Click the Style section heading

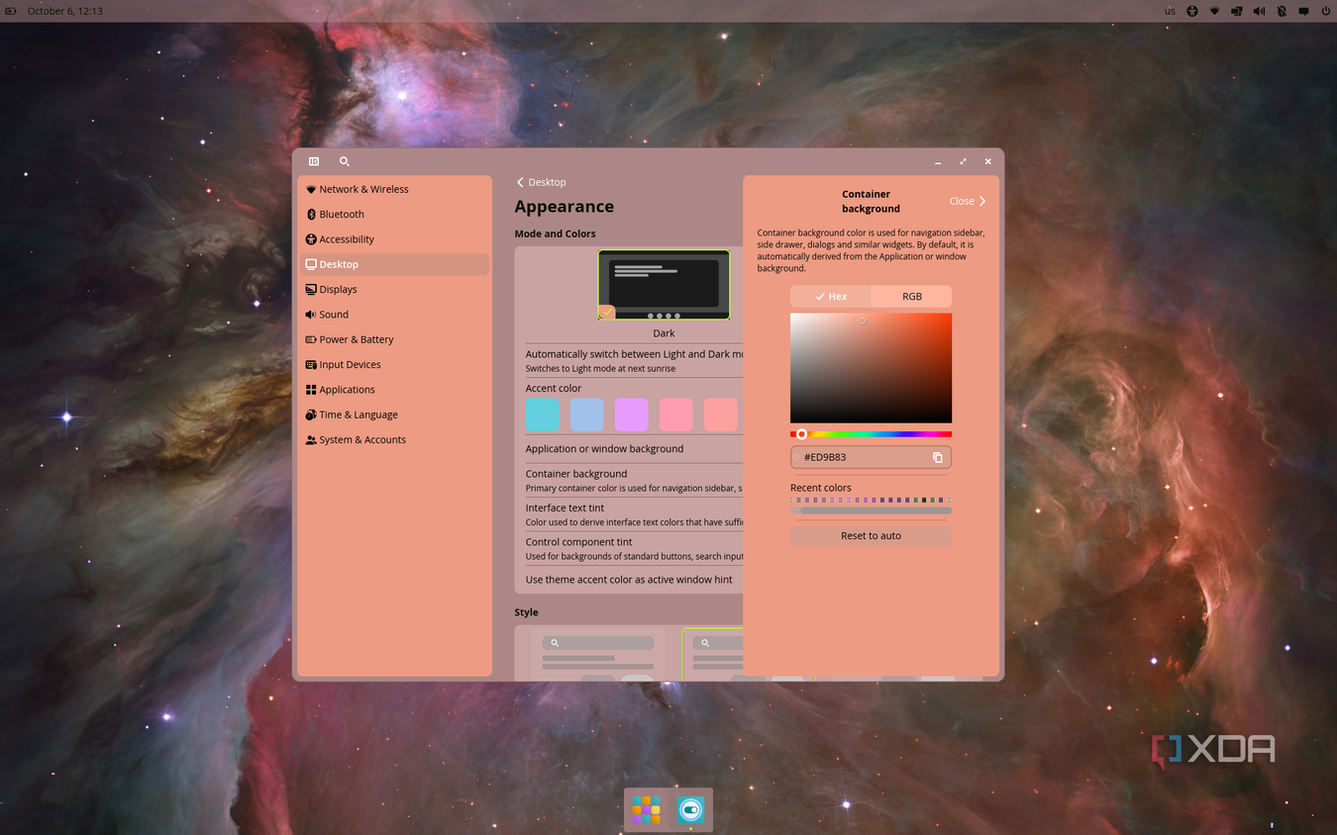pos(526,612)
